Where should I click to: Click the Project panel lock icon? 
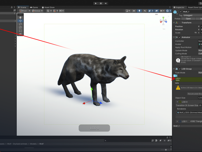tap(167, 138)
